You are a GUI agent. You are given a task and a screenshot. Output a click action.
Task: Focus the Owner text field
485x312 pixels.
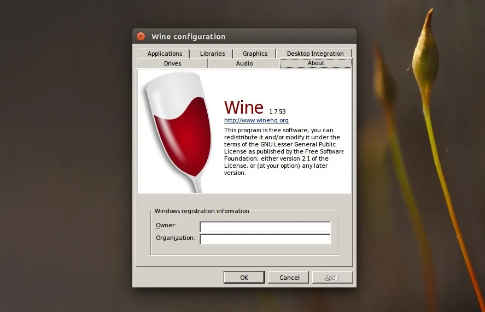(265, 227)
